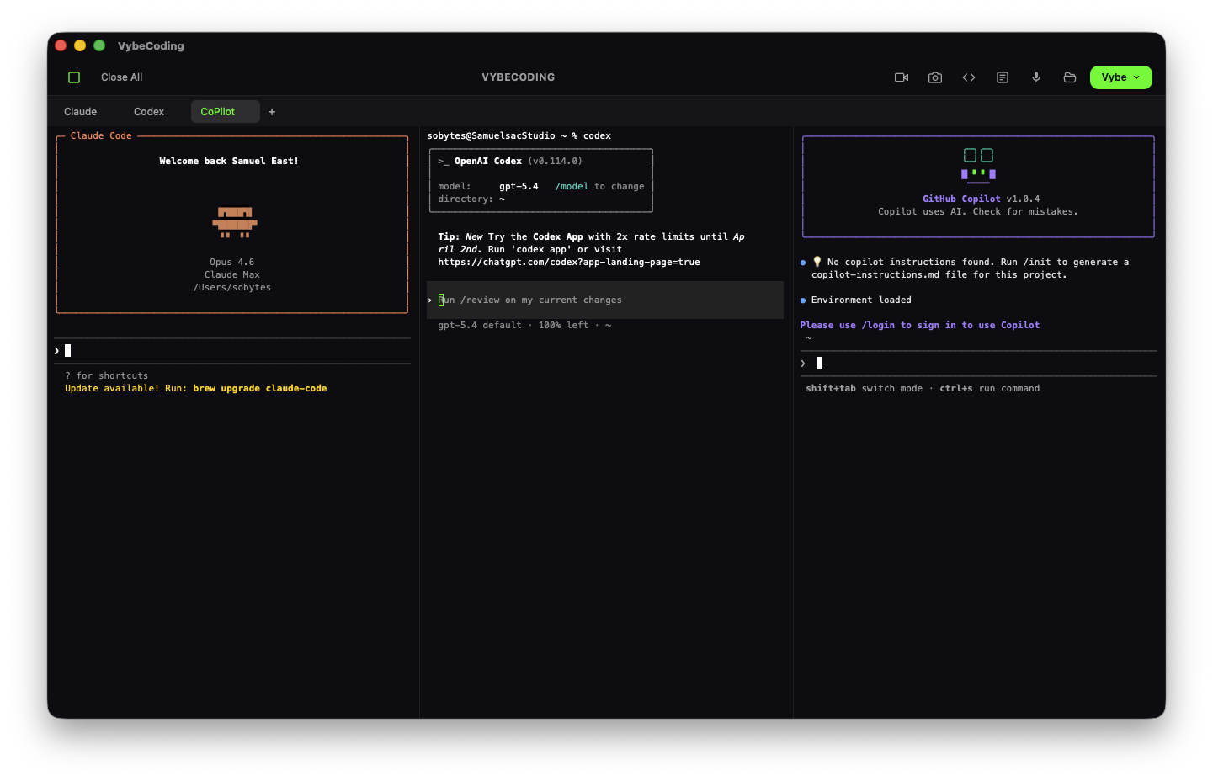Image resolution: width=1213 pixels, height=781 pixels.
Task: Click /model to change the Codex model
Action: [572, 185]
